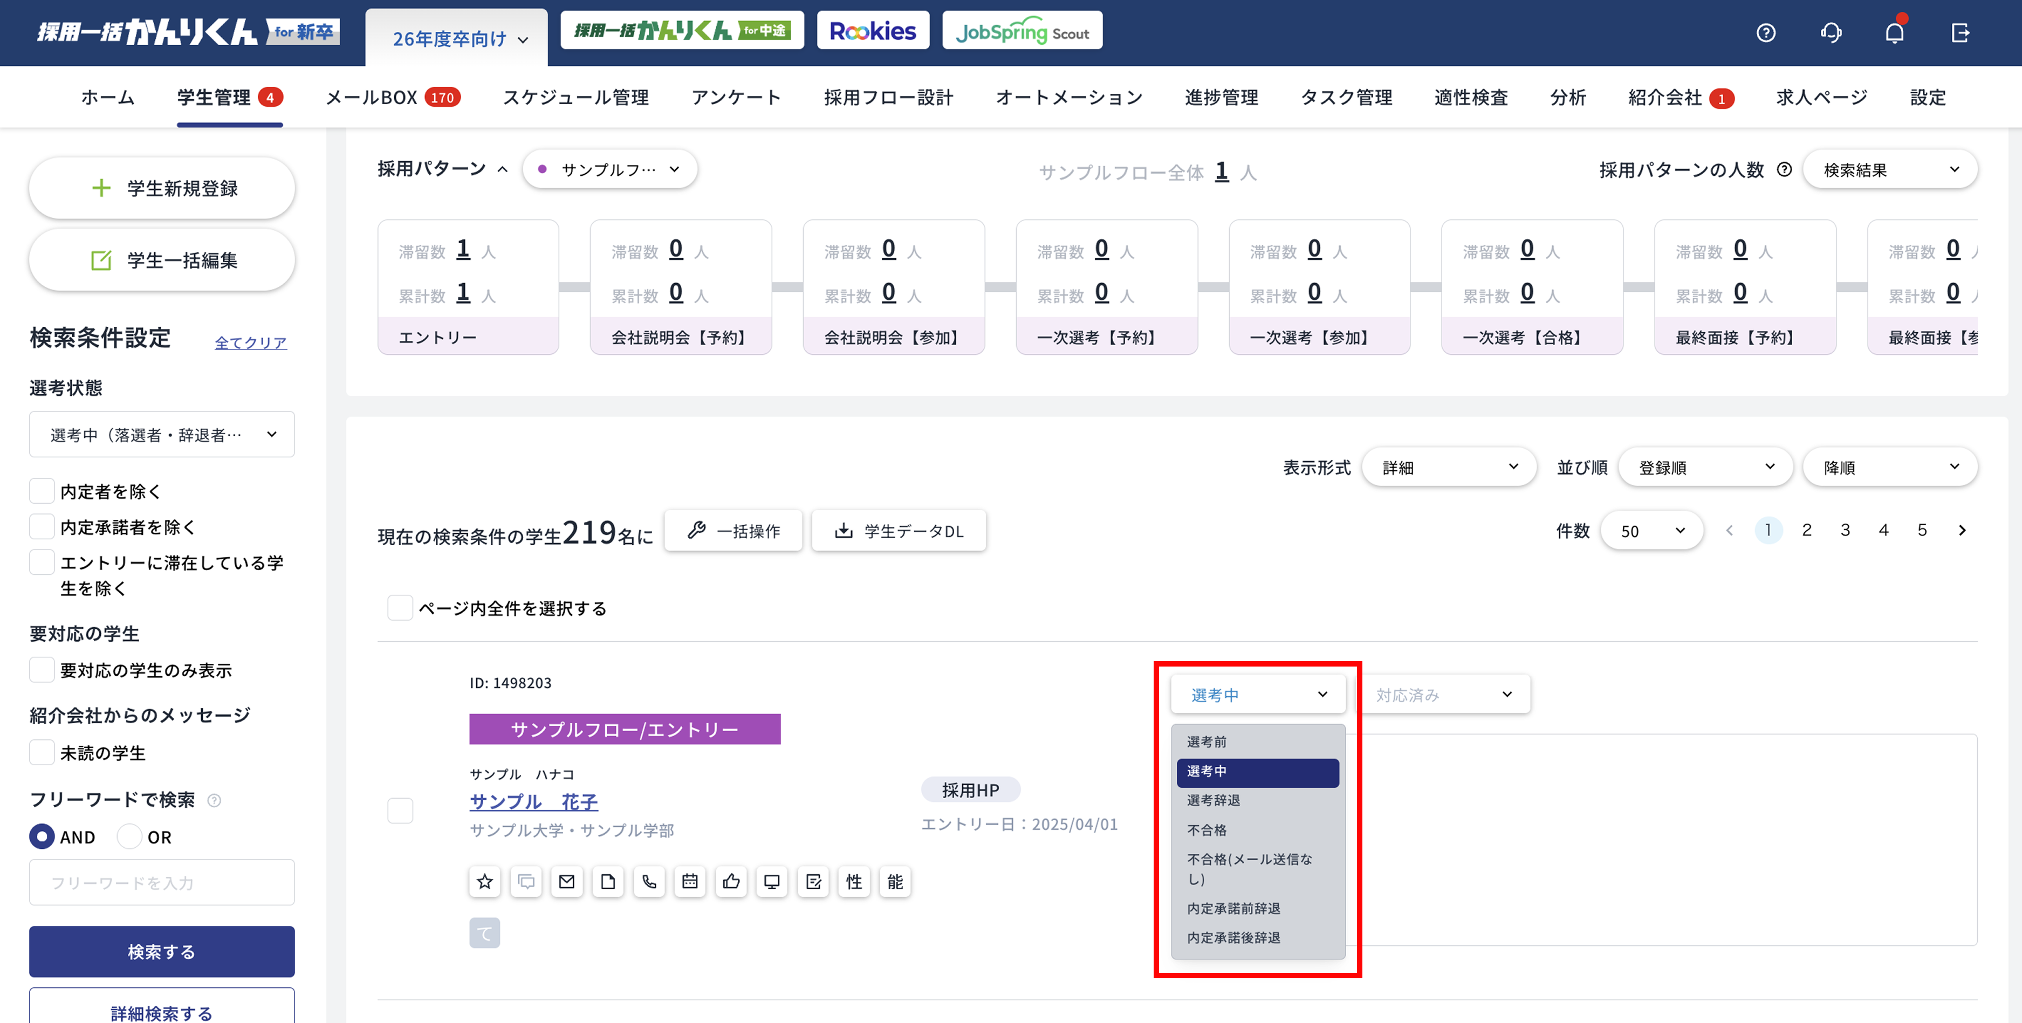This screenshot has width=2022, height=1023.
Task: Click the thumbs-up evaluation icon
Action: [731, 882]
